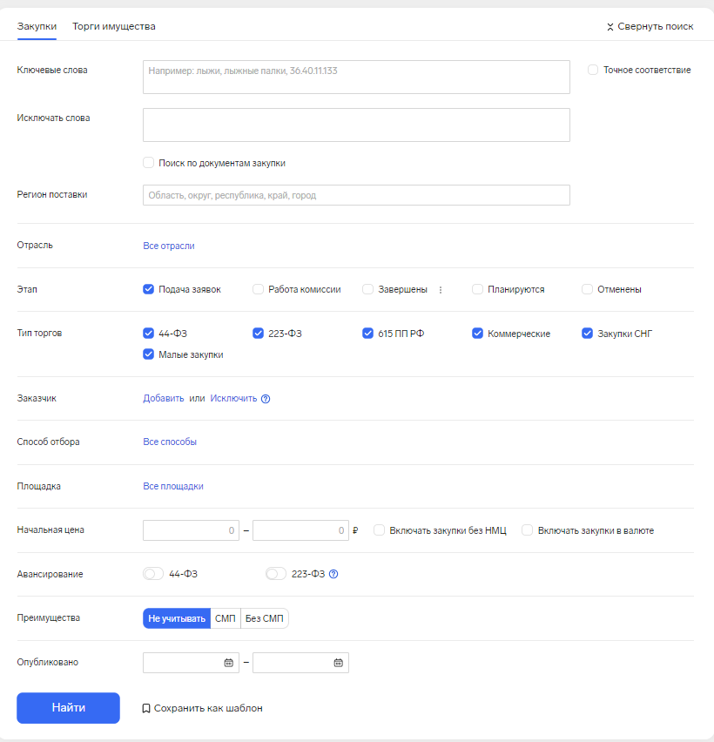Viewport: 714px width, 742px height.
Task: Click help icon beside 223-ФЗ advance toggle
Action: click(x=333, y=574)
